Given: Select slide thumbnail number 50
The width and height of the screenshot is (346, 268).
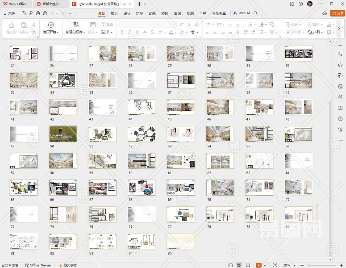Looking at the screenshot, I should (63, 134).
